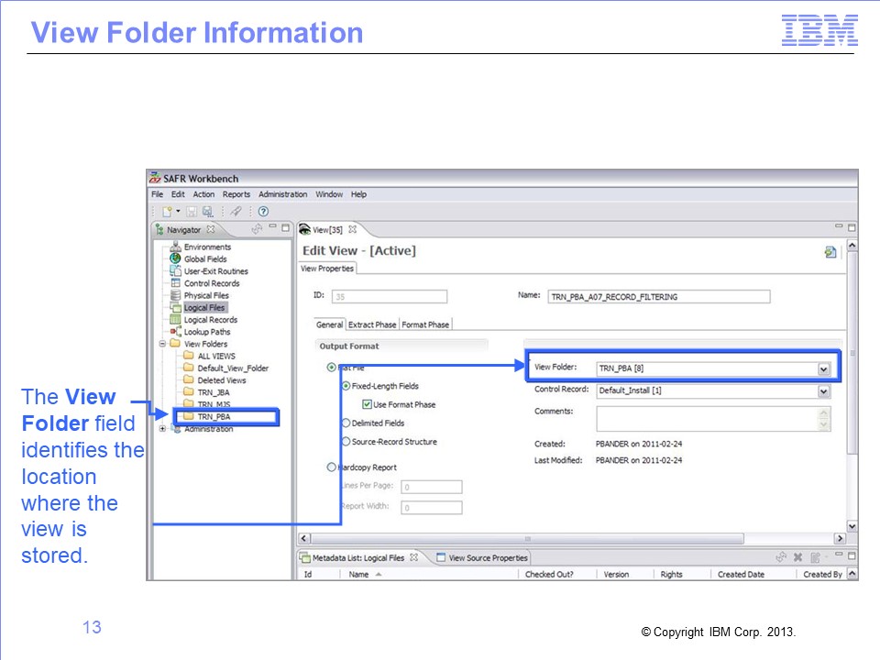880x660 pixels.
Task: Open the Window menu
Action: pos(329,194)
